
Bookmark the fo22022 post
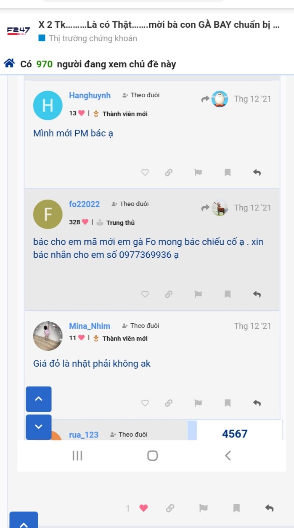[x=228, y=294]
